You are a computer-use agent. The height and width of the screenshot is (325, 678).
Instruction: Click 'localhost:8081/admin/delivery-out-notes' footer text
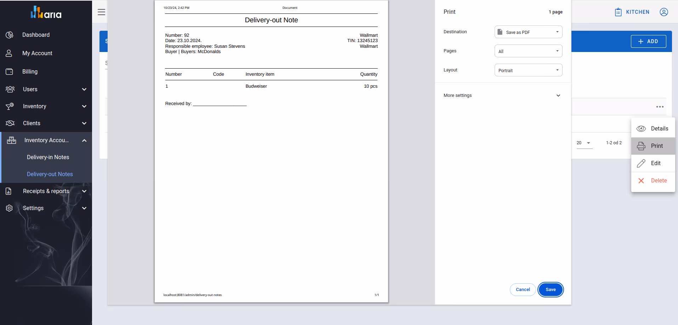[193, 295]
